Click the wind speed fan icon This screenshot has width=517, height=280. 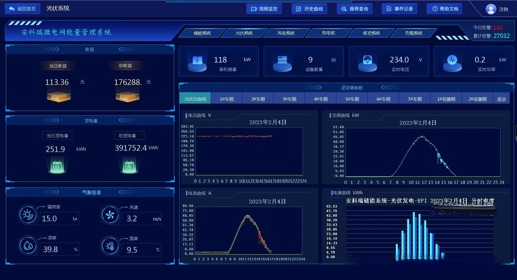point(110,215)
